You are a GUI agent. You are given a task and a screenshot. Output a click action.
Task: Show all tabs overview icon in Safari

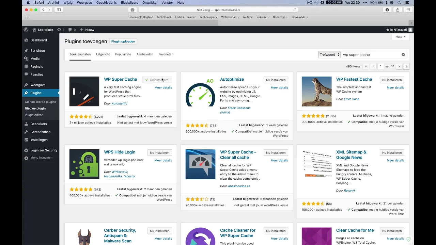click(408, 10)
